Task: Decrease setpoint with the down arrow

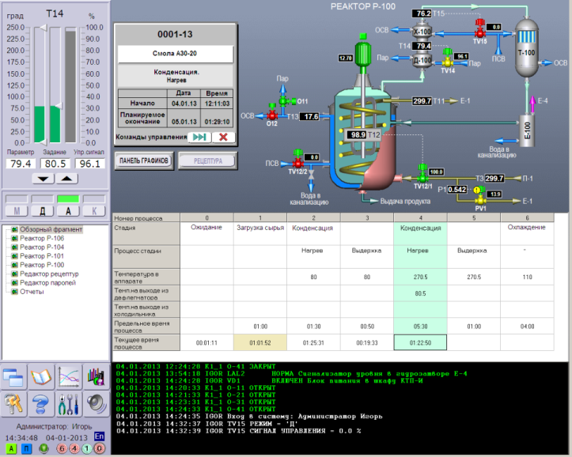Action: coord(43,179)
